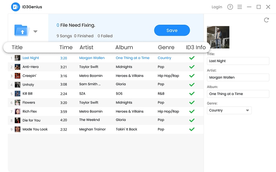Sort by the Album column header
Image resolution: width=276 pixels, height=172 pixels.
pos(124,47)
